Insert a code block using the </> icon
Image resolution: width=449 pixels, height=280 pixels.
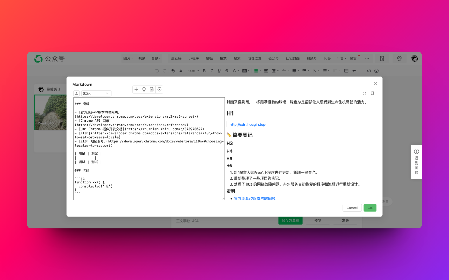click(369, 71)
